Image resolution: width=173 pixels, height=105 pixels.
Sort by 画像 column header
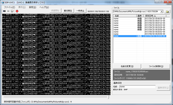140,16
